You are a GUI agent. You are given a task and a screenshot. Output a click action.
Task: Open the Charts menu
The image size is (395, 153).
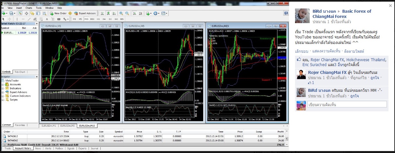[x=29, y=8]
